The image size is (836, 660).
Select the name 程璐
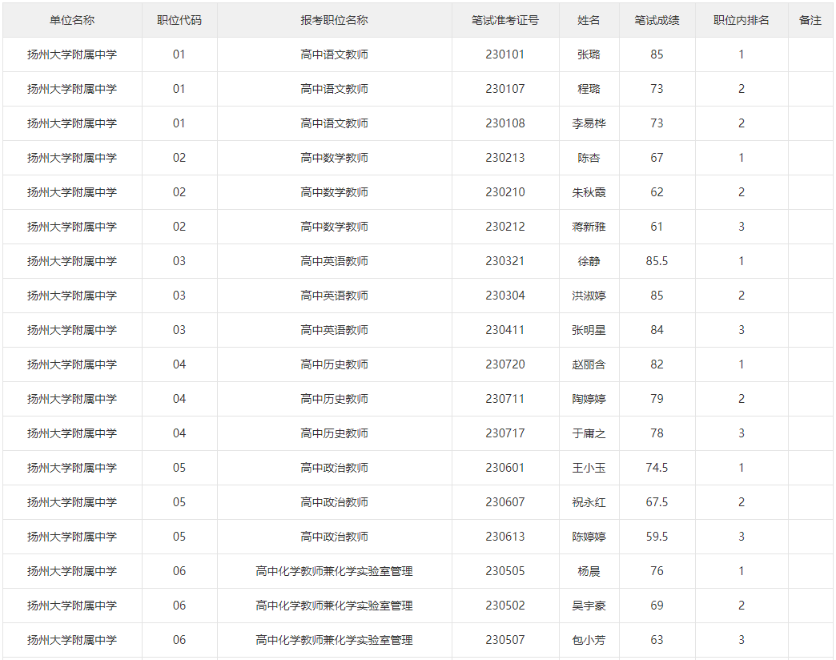click(589, 89)
